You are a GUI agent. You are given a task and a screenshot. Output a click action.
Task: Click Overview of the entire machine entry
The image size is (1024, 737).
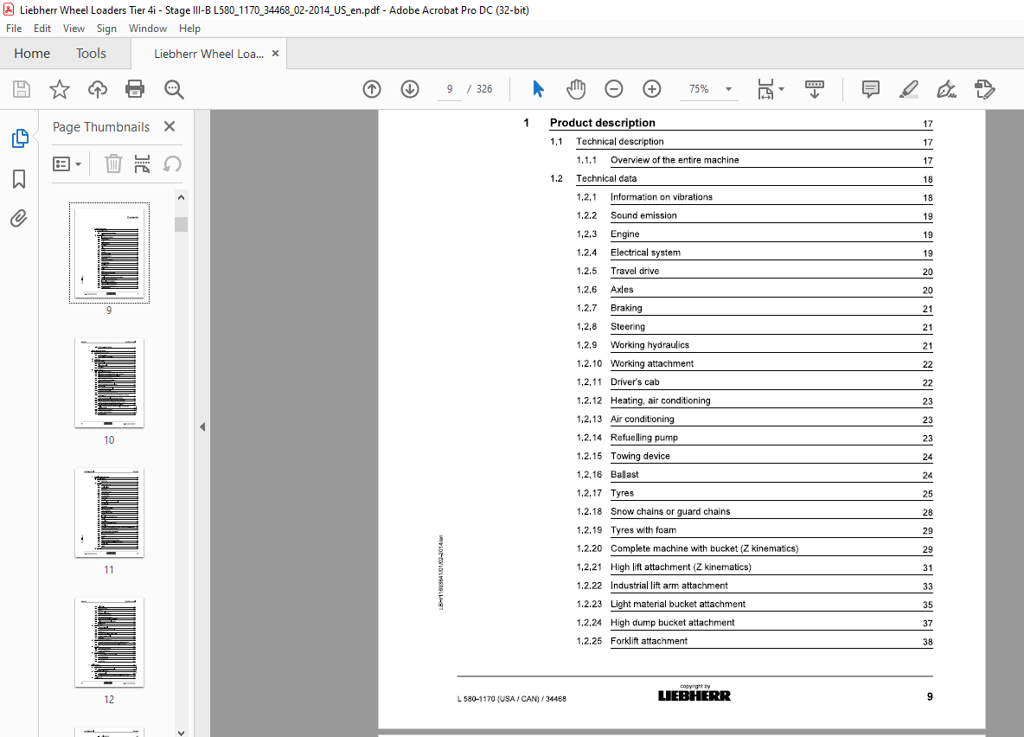(x=675, y=160)
